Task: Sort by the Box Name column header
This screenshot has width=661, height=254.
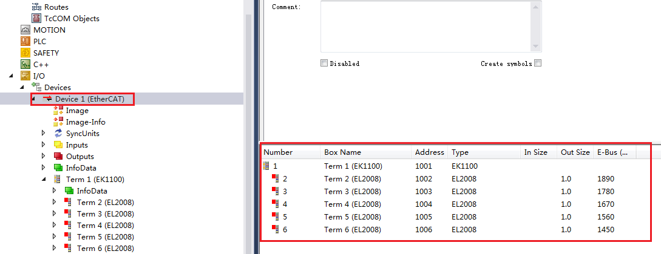Action: point(366,152)
